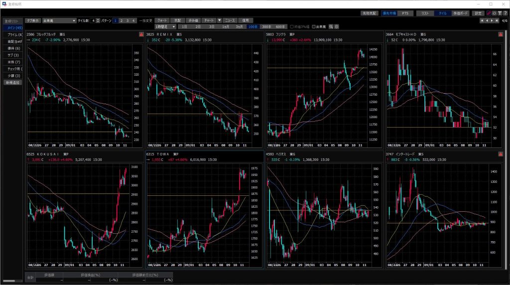Screen dimensions: 510x285
Task: Go to next page arrow
Action: 491,20
